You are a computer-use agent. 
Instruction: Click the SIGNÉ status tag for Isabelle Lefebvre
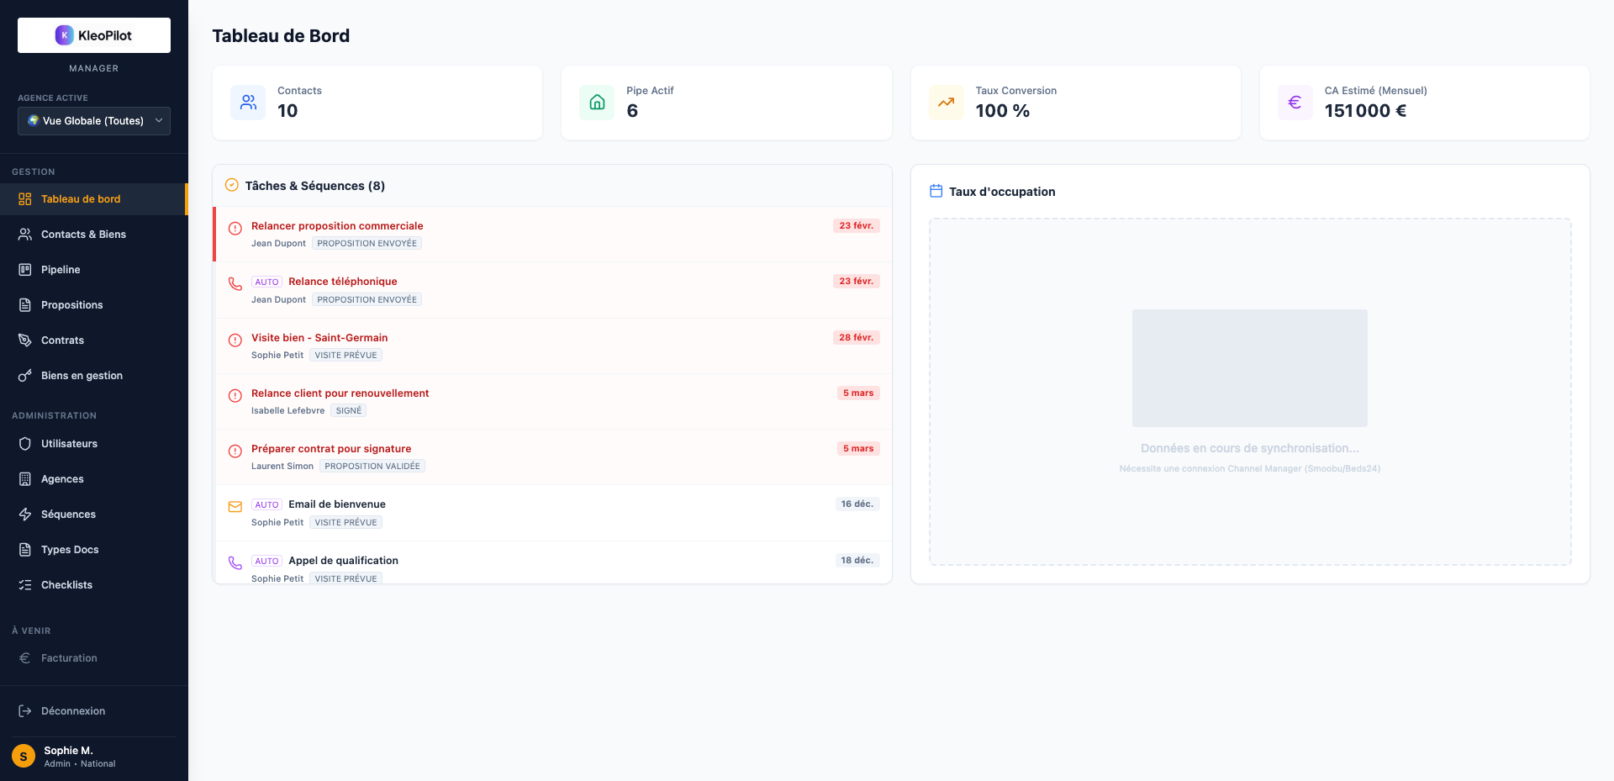(x=348, y=411)
